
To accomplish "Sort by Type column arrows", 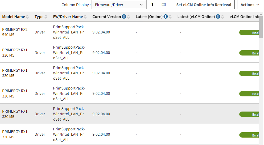I will [x=46, y=17].
